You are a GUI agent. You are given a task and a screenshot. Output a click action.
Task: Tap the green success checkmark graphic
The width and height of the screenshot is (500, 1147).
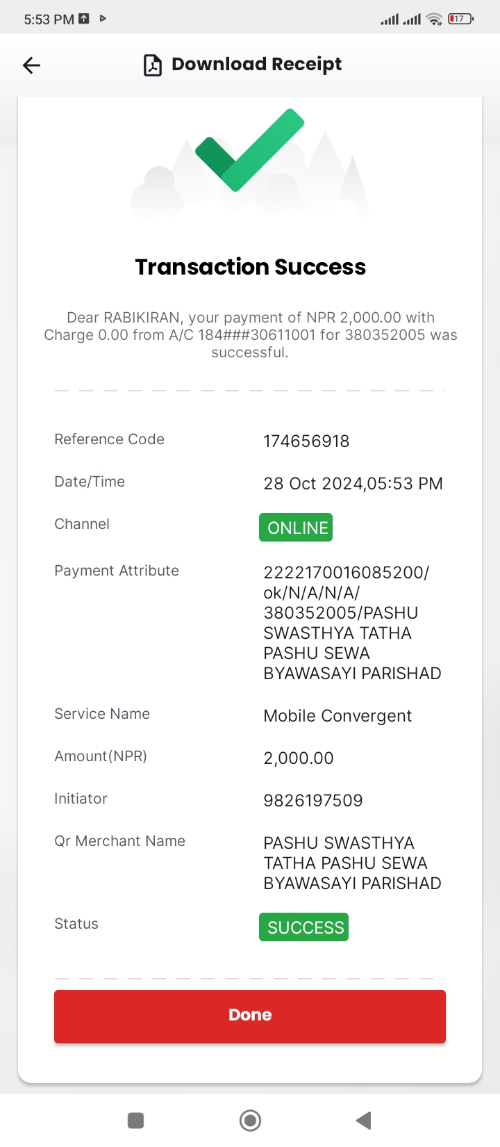[x=250, y=149]
